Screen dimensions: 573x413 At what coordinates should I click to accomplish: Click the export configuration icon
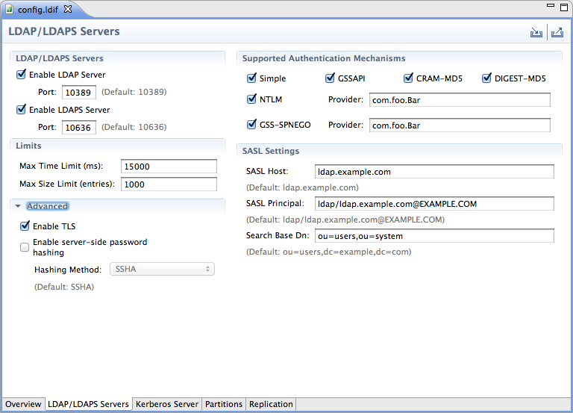click(557, 33)
